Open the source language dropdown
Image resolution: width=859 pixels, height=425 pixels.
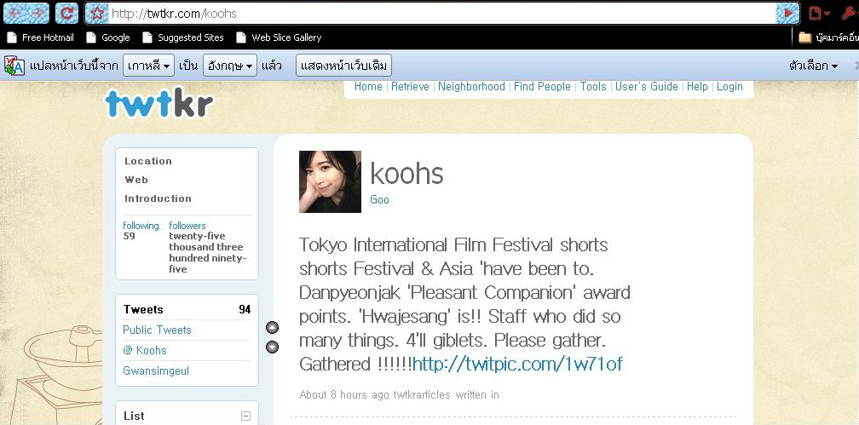pos(148,66)
